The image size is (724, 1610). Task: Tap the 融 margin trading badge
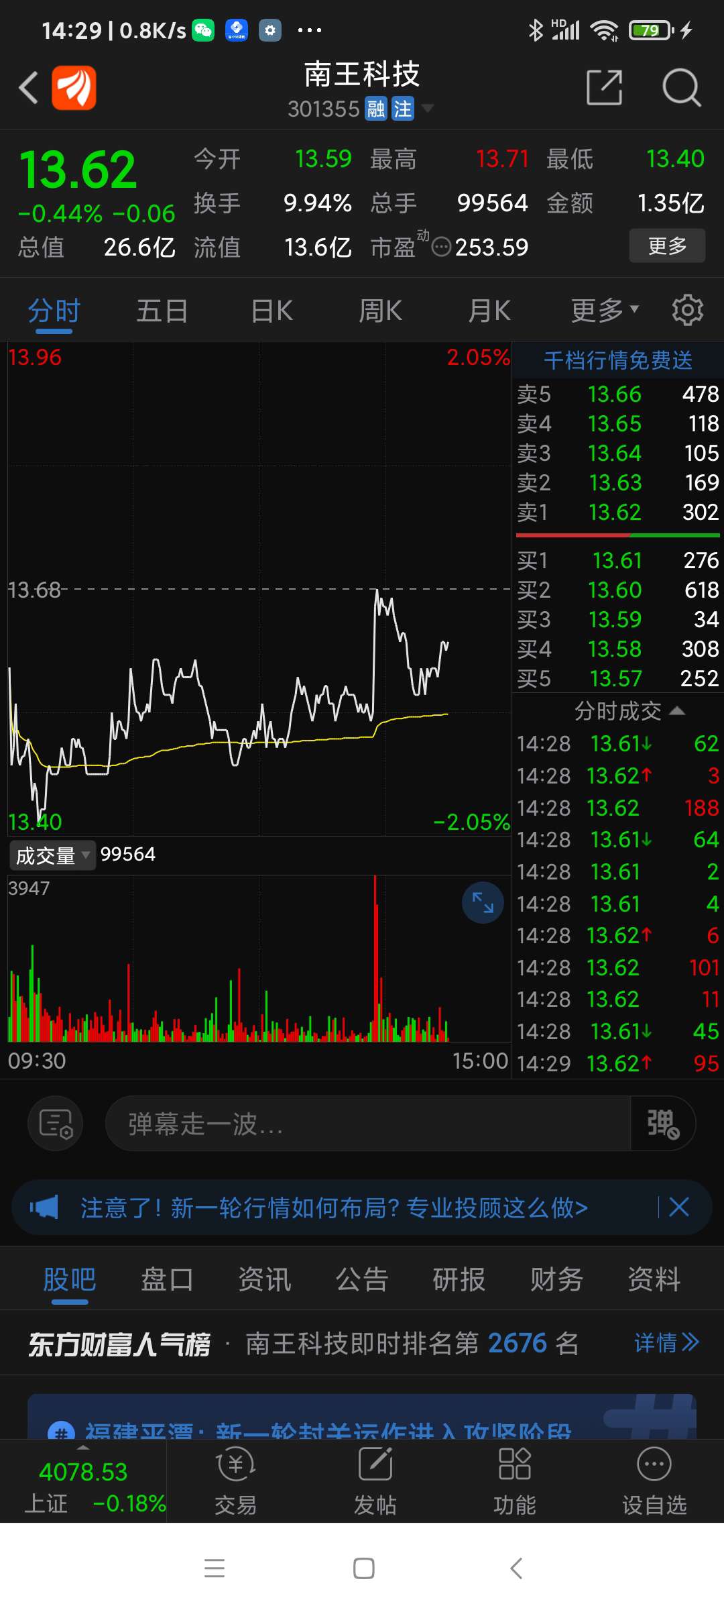pyautogui.click(x=376, y=109)
